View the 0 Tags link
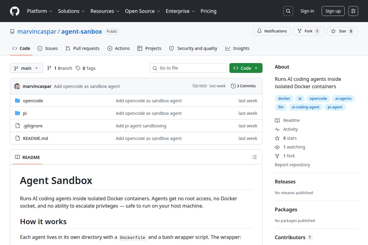The height and width of the screenshot is (245, 368). point(86,68)
